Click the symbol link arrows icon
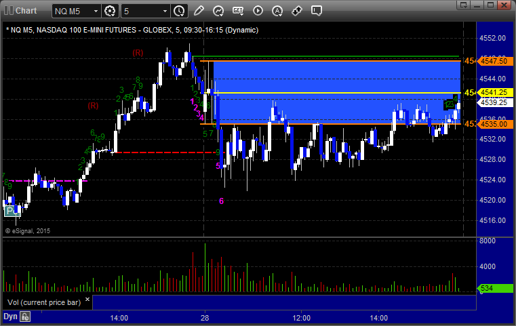This screenshot has width=516, height=326. click(x=297, y=11)
